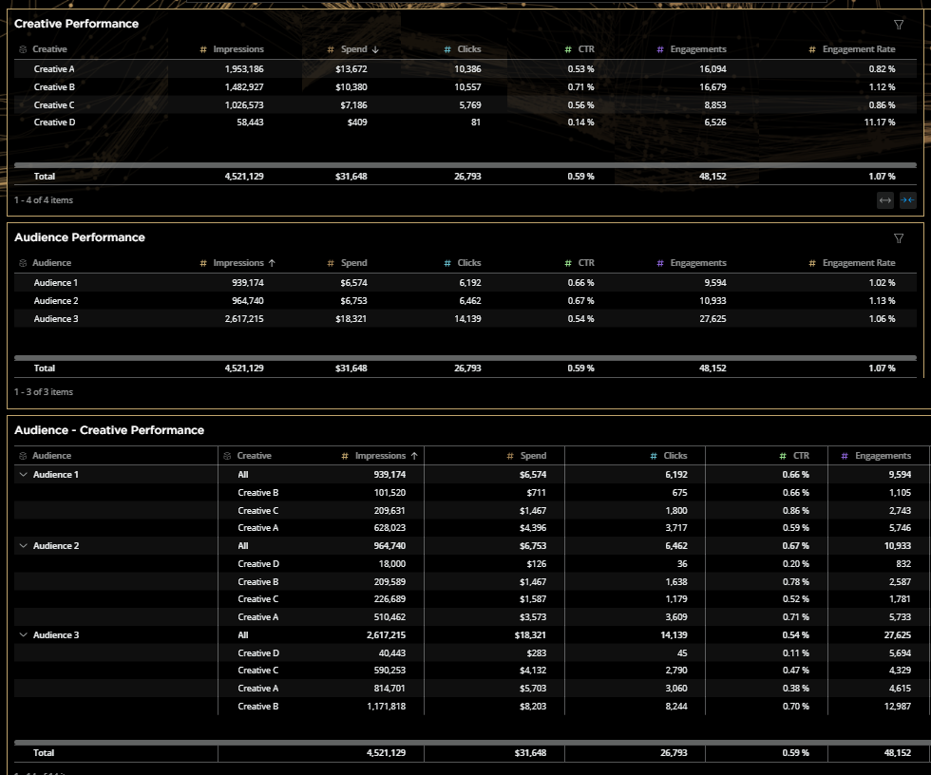Sort Audience Performance by CTR column header

585,263
